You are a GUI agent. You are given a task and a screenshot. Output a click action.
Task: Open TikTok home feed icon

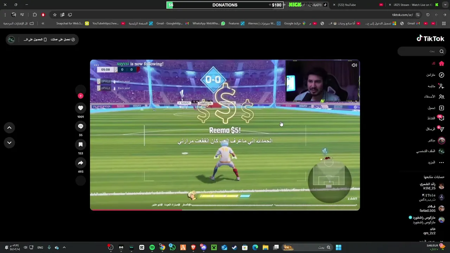pos(442,64)
